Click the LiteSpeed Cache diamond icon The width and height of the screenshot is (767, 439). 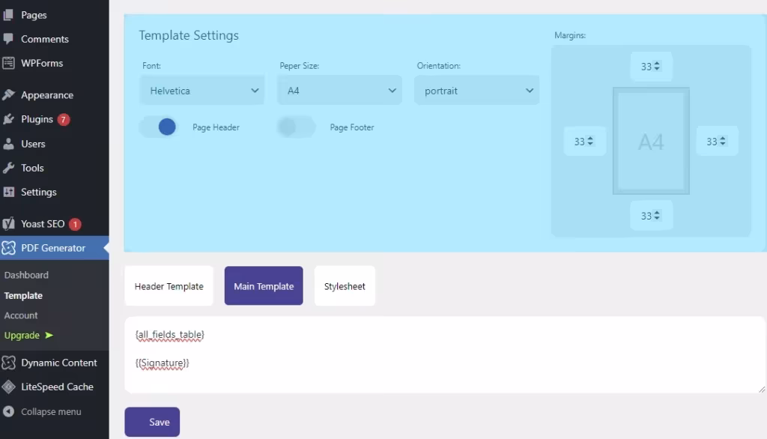coord(9,387)
